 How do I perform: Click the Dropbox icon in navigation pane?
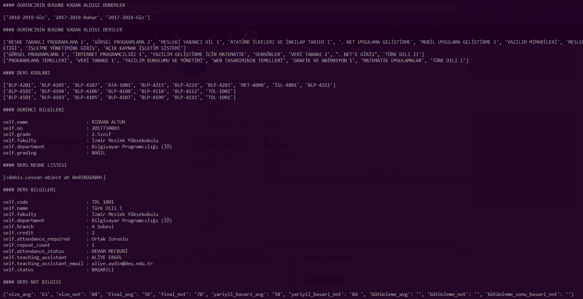point(196,165)
